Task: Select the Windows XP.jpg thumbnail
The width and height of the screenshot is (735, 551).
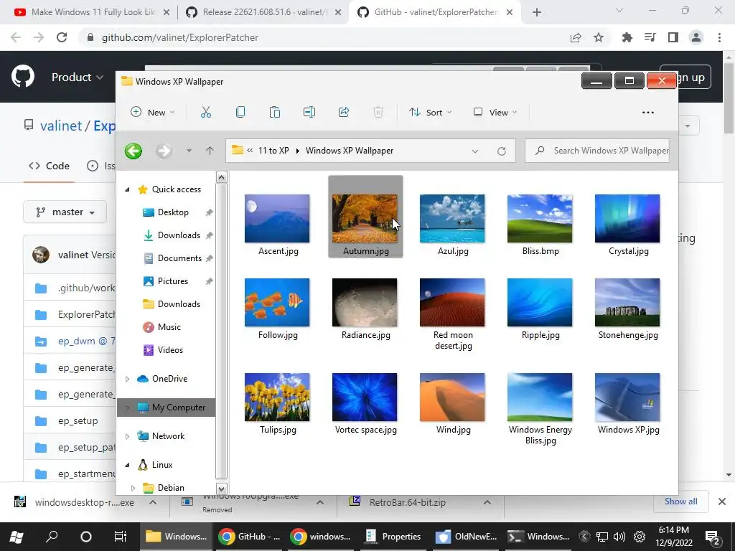Action: click(627, 397)
